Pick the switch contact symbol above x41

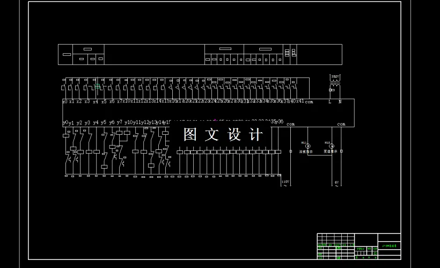point(295,87)
